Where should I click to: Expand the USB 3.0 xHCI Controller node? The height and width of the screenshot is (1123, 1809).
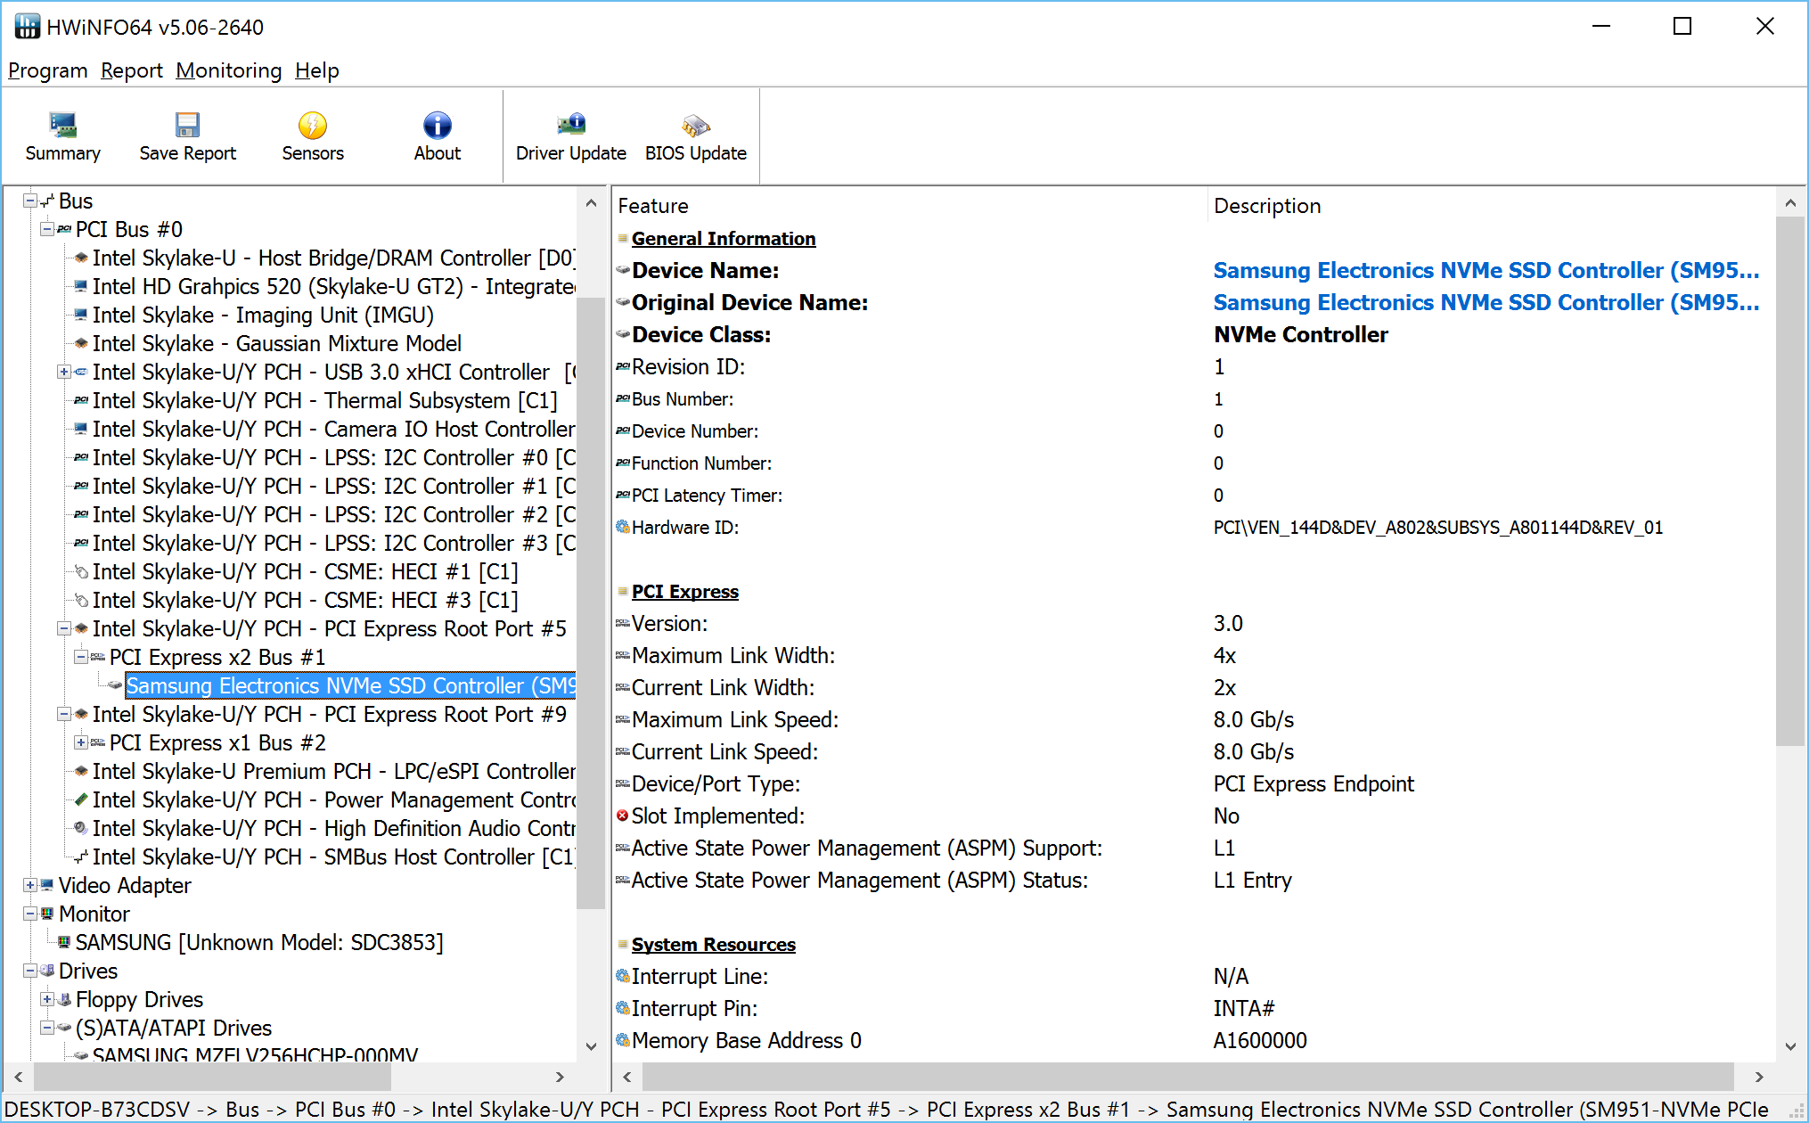coord(64,372)
